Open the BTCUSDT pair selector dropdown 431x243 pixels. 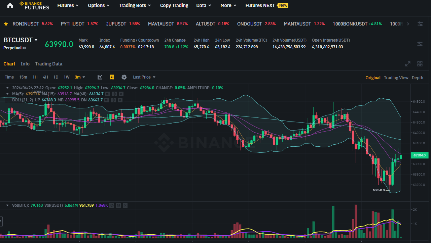coord(36,40)
